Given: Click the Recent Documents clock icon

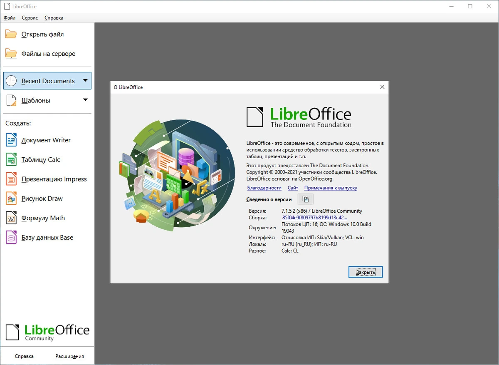Looking at the screenshot, I should point(11,81).
